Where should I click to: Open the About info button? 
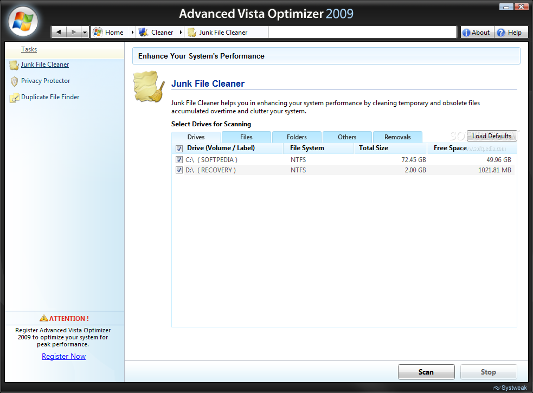477,33
